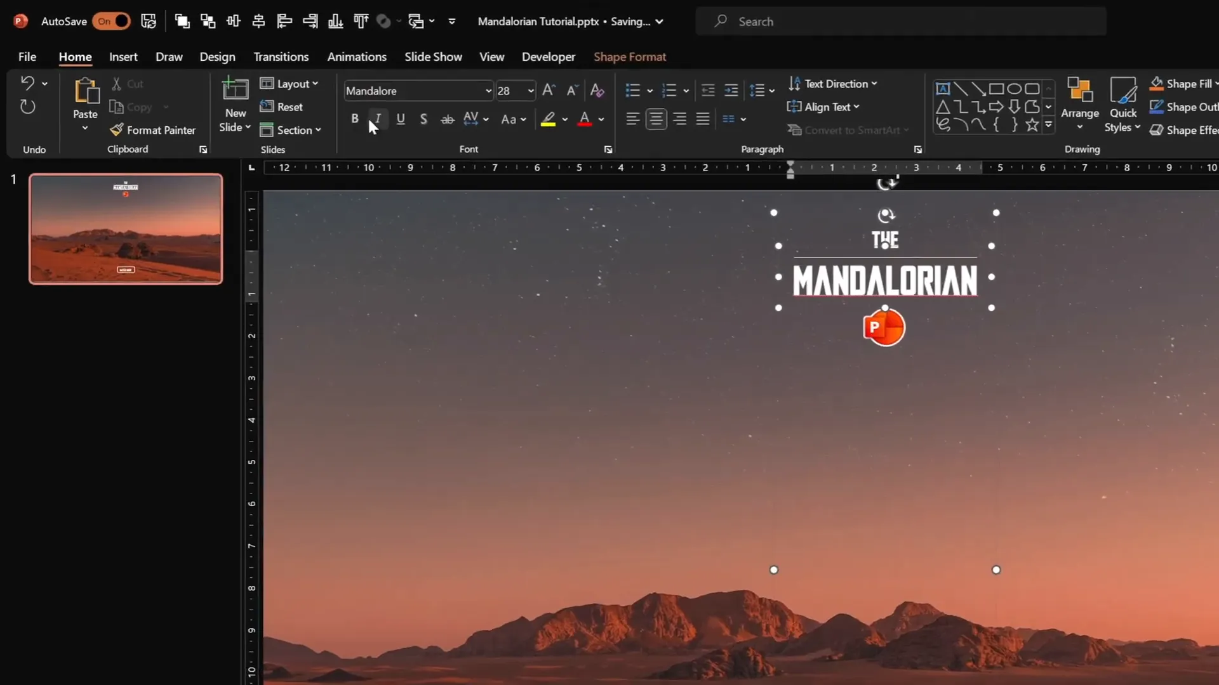This screenshot has width=1219, height=685.
Task: Click Increase Font Size icon
Action: [x=549, y=90]
